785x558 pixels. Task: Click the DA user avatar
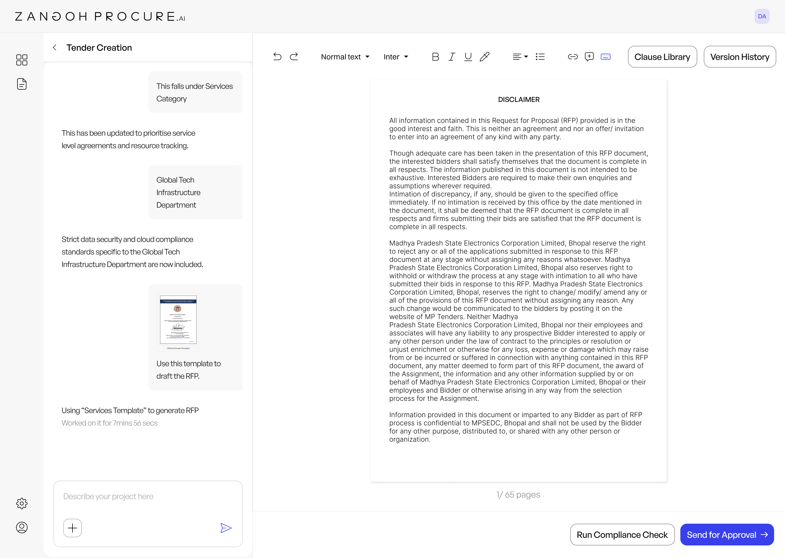[762, 16]
